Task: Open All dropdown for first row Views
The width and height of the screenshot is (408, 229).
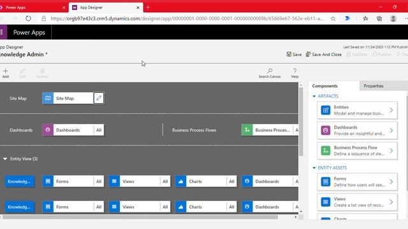Action: click(165, 181)
